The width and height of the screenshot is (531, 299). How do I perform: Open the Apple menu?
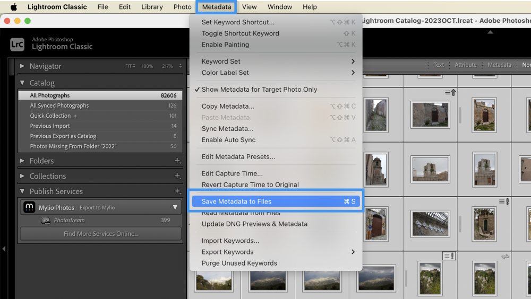coord(13,7)
